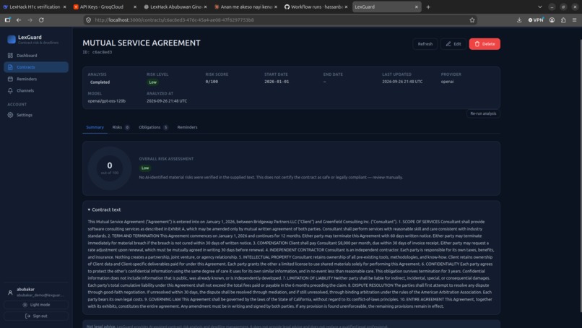Open Reminders in the sidebar
Viewport: 582px width, 328px height.
click(x=36, y=79)
